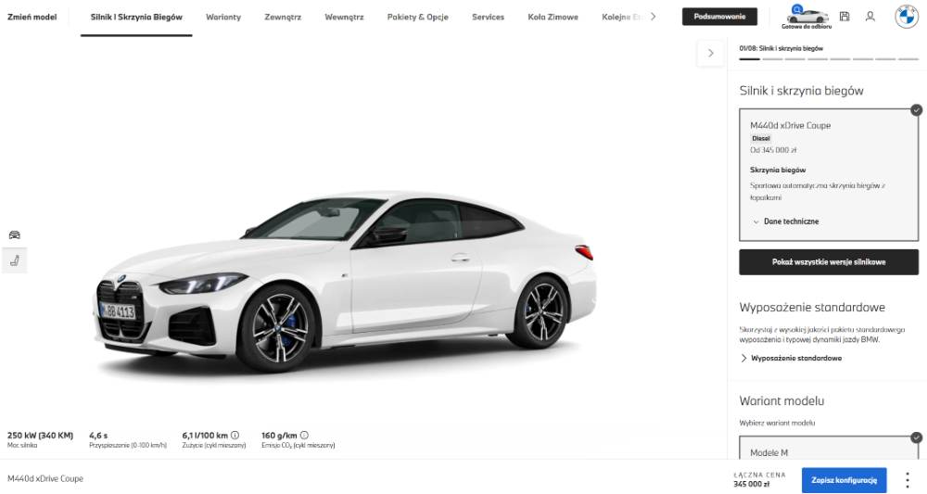Click the Modele M variant card
927x494 pixels.
tap(828, 448)
